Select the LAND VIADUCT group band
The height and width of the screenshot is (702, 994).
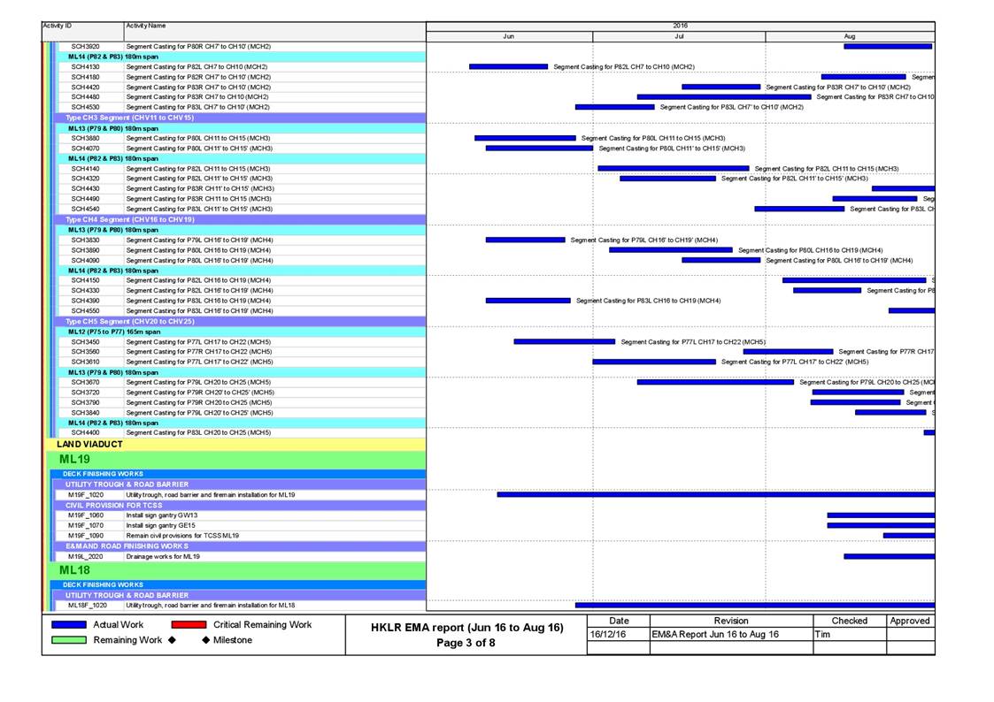pyautogui.click(x=235, y=445)
